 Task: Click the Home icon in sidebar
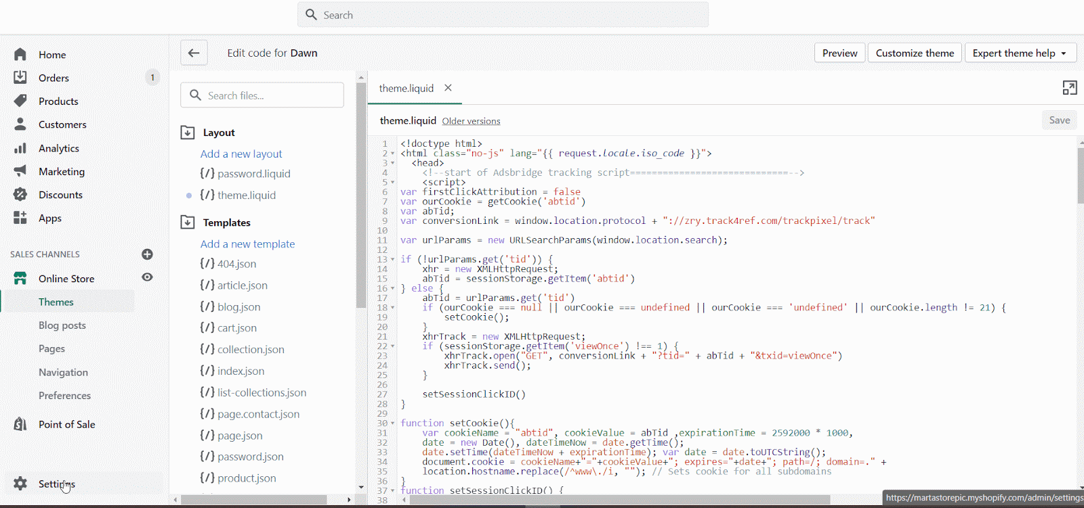[20, 54]
